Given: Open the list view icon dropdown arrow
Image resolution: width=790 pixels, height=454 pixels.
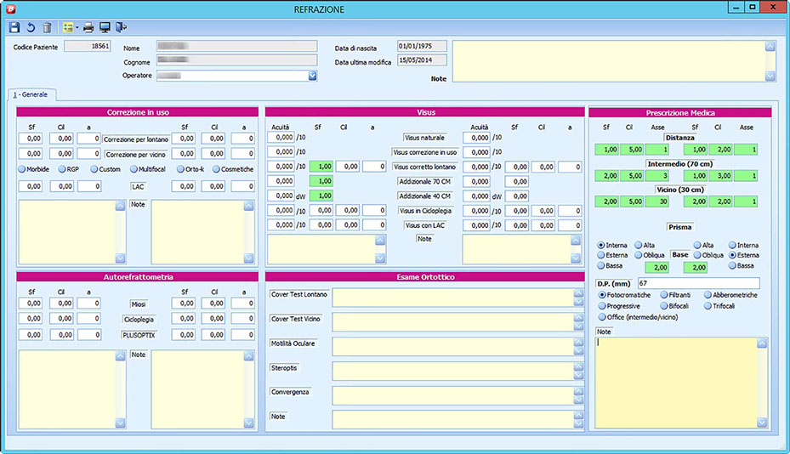Looking at the screenshot, I should [77, 27].
